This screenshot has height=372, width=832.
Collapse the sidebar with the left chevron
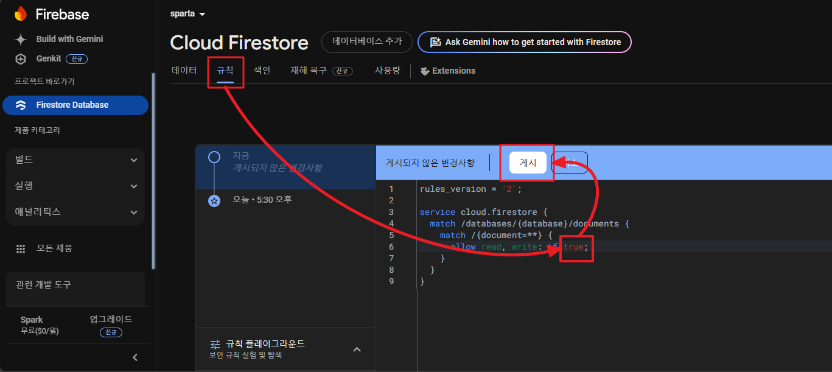pos(135,357)
